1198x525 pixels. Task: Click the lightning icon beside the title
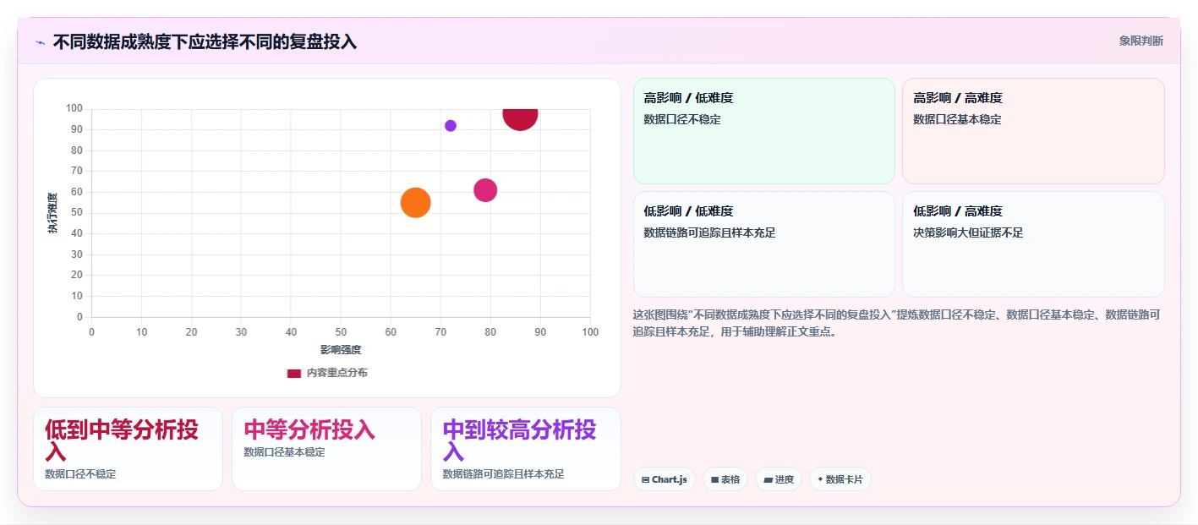click(40, 41)
